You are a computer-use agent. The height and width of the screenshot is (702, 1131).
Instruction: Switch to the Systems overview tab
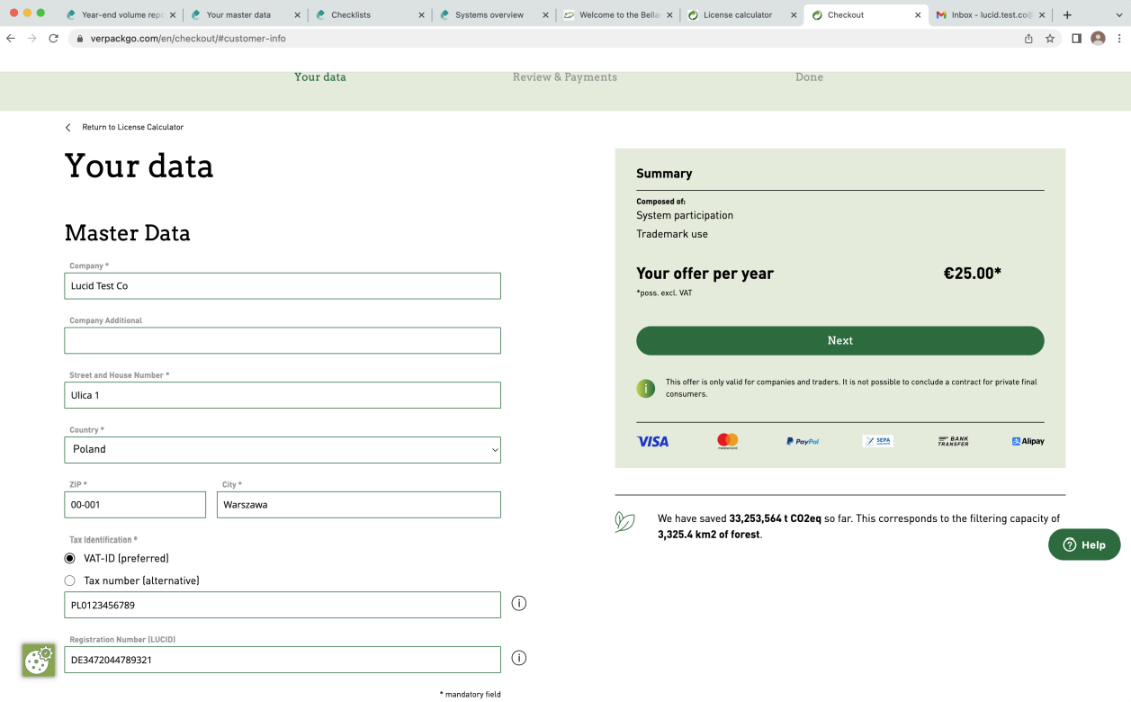click(x=489, y=15)
